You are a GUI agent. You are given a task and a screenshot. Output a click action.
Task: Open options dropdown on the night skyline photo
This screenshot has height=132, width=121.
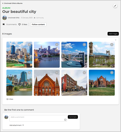[x=57, y=44]
